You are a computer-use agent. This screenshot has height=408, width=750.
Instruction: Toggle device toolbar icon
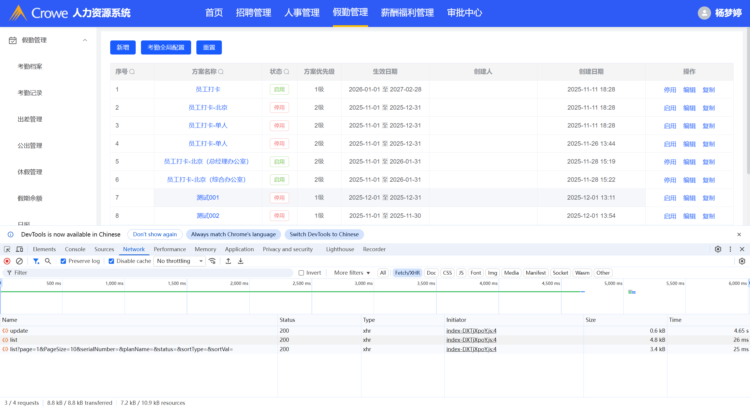pos(19,249)
